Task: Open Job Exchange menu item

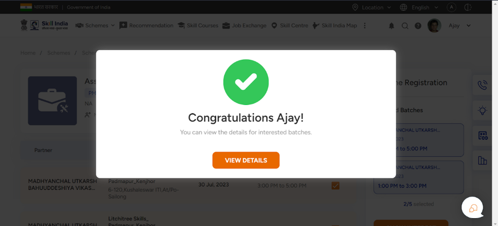Action: tap(244, 26)
